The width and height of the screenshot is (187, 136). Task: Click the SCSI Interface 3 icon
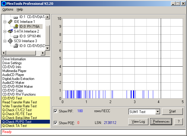click(10, 41)
